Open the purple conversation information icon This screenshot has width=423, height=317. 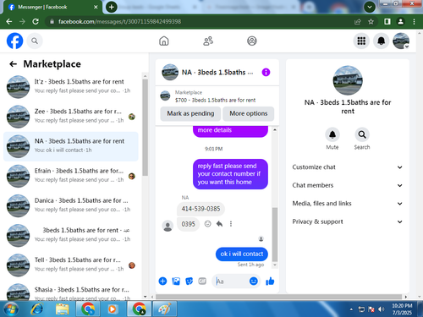coord(266,73)
